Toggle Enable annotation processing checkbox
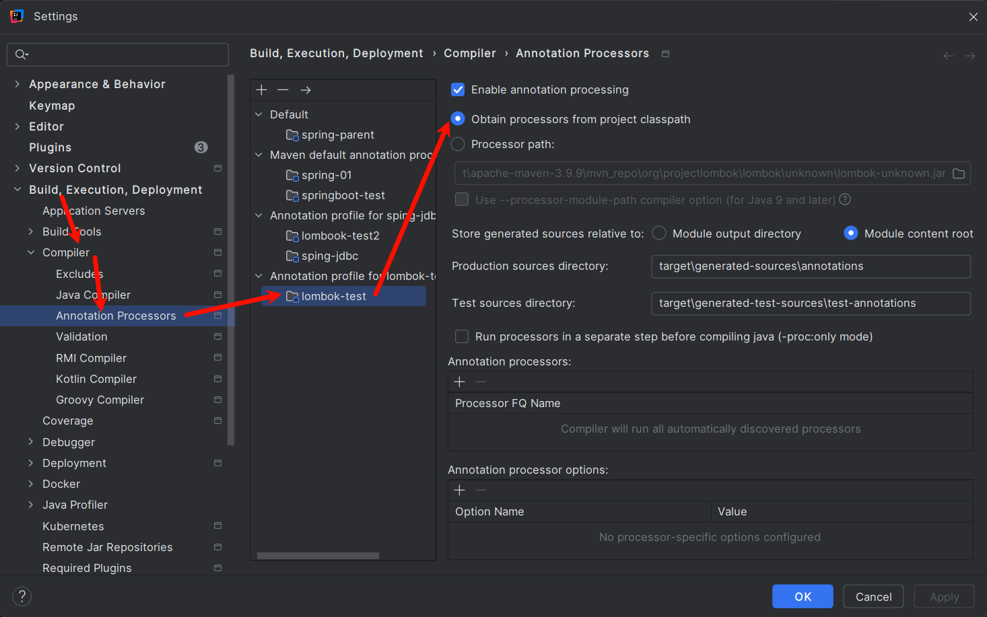Viewport: 987px width, 617px height. tap(458, 89)
